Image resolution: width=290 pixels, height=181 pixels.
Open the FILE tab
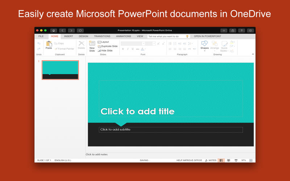(41, 37)
